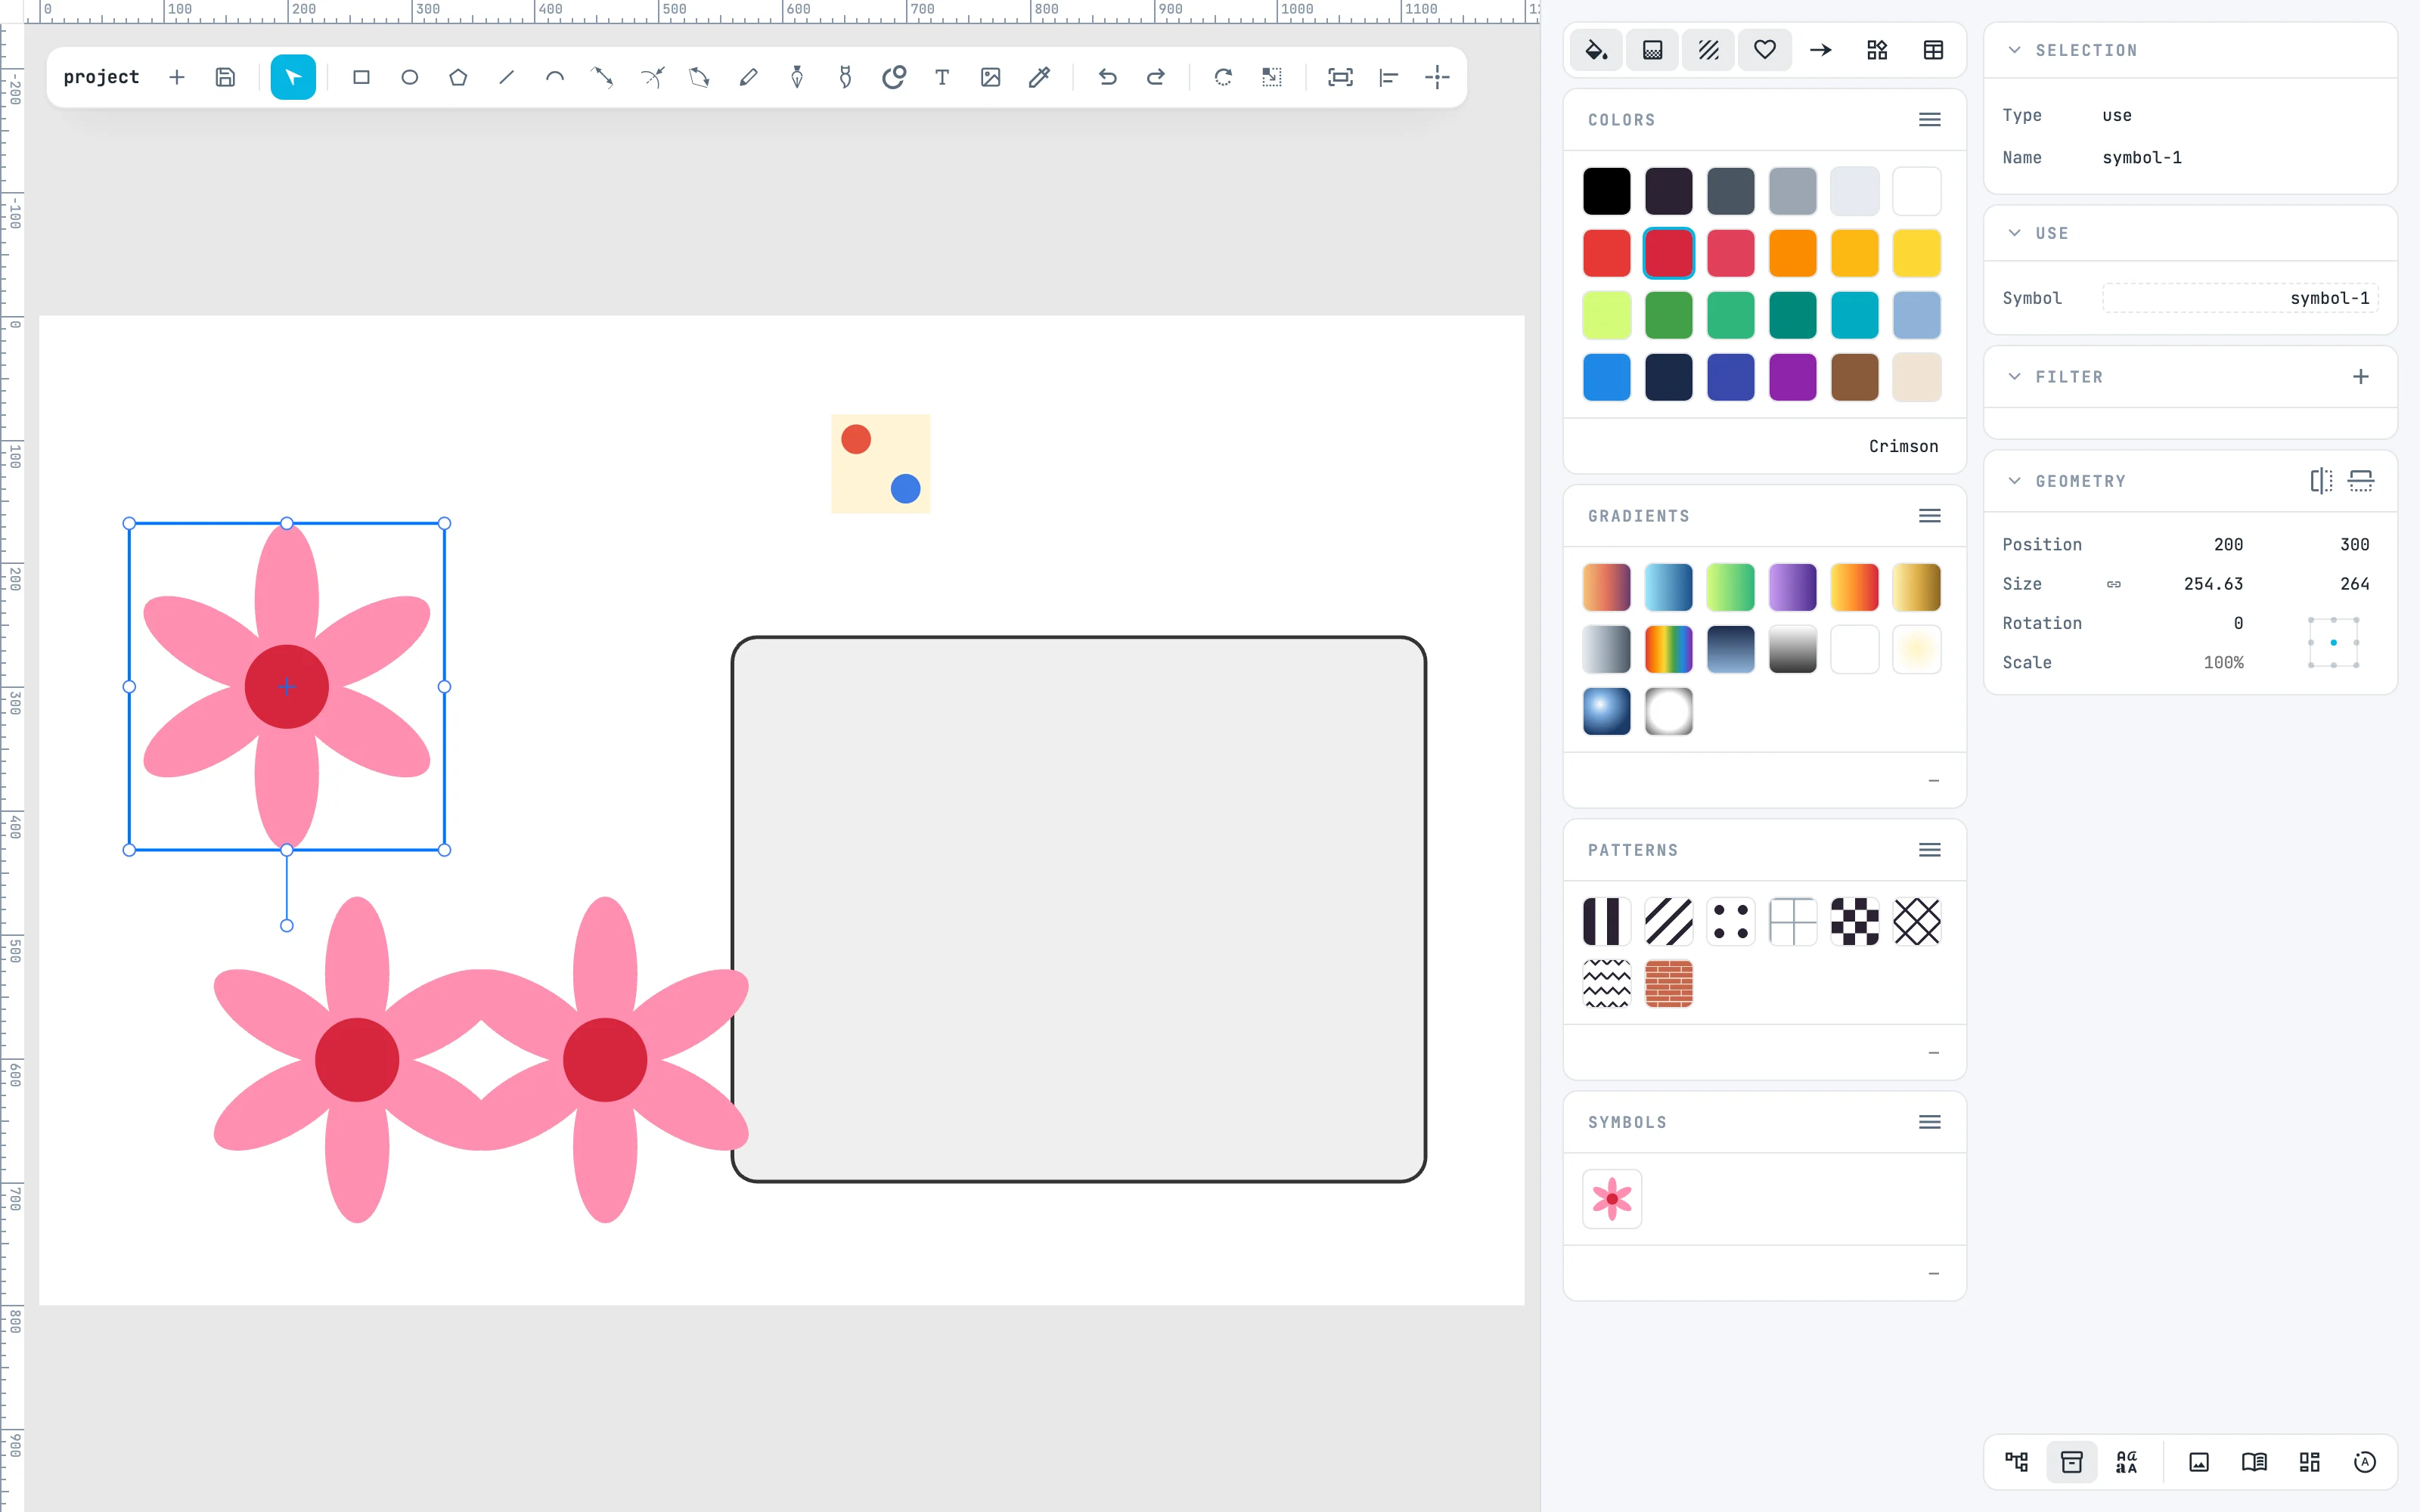Viewport: 2420px width, 1512px height.
Task: Collapse the Filter section
Action: 2015,377
